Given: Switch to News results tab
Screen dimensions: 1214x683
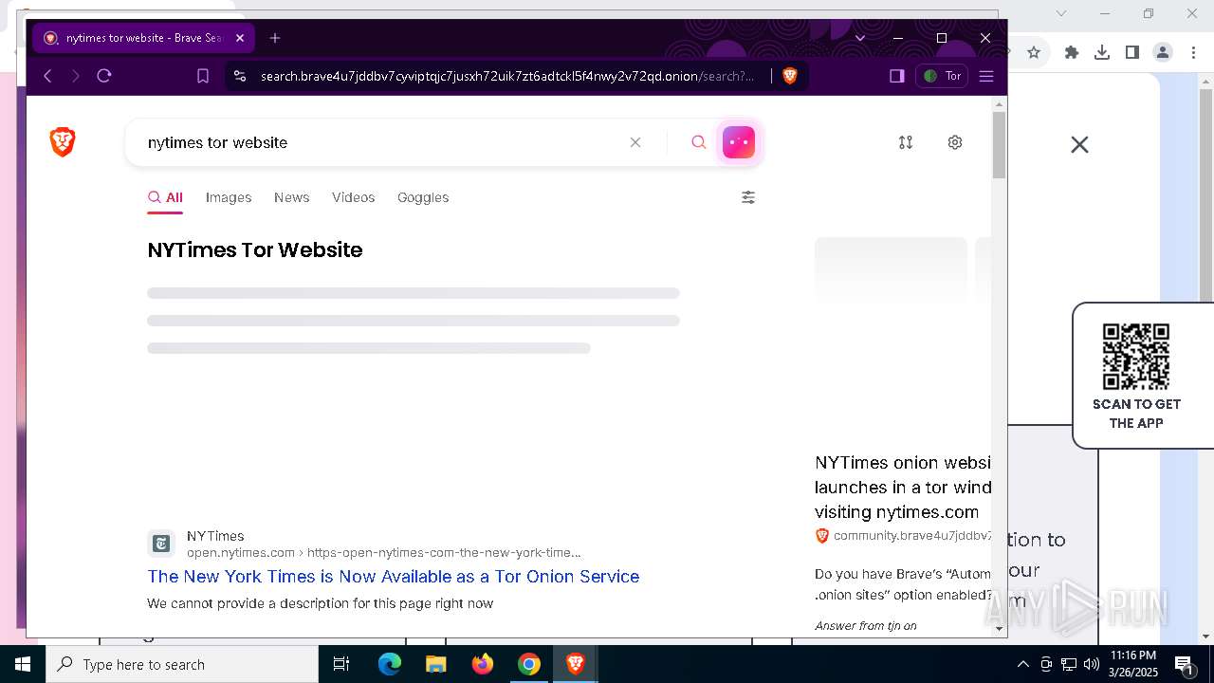Looking at the screenshot, I should point(292,197).
